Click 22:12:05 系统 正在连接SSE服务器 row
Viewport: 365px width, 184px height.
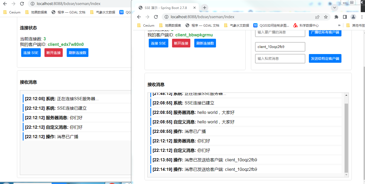coord(77,99)
